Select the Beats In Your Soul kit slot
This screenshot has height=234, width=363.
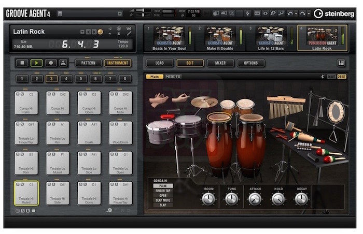coord(169,38)
